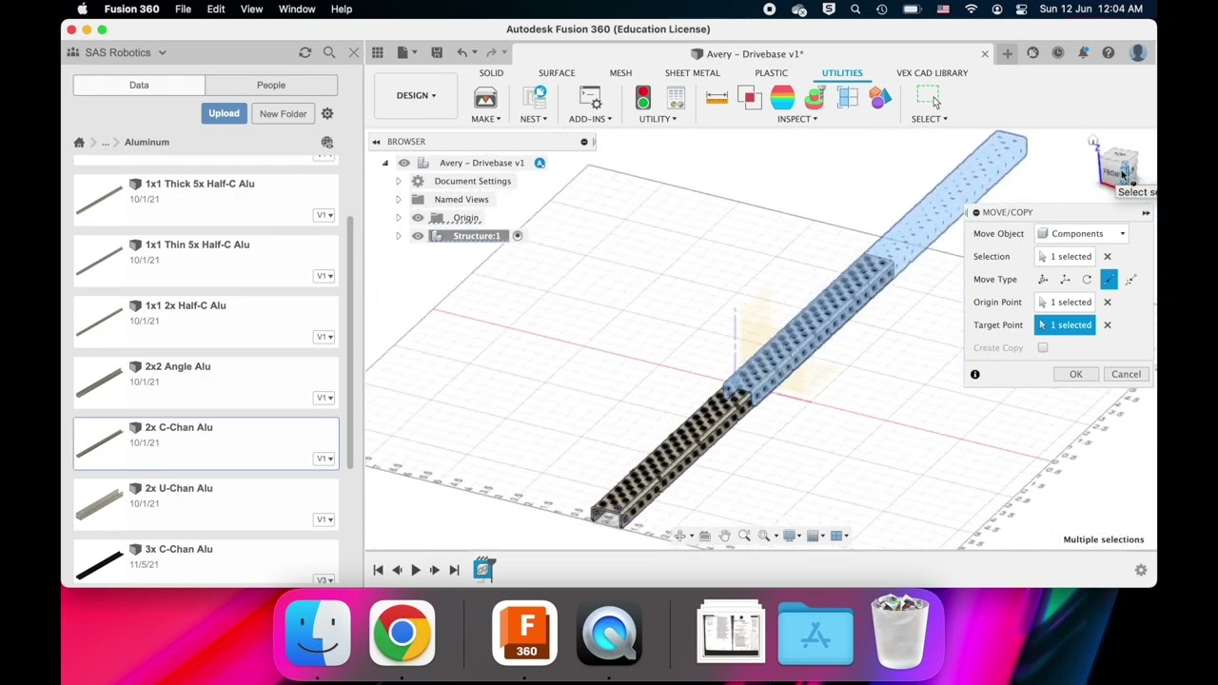Switch to the SURFACE tab
This screenshot has width=1218, height=685.
[x=557, y=73]
